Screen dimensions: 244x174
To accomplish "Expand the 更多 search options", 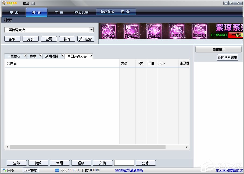I will (x=30, y=39).
